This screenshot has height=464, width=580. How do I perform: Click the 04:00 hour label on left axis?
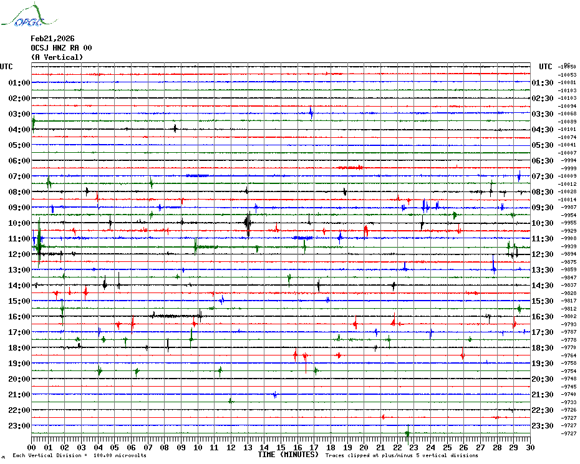[x=19, y=130]
